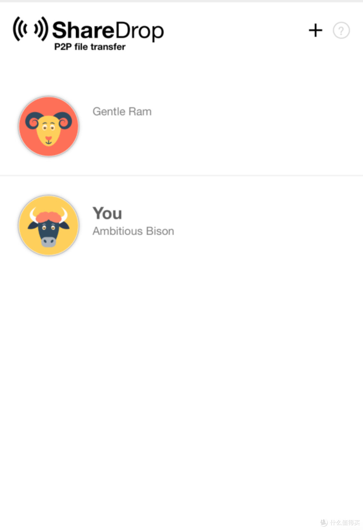This screenshot has width=363, height=530.
Task: Click the plus icon to create a room
Action: coord(315,30)
